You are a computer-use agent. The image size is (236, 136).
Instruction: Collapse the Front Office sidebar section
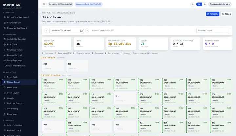34,72
